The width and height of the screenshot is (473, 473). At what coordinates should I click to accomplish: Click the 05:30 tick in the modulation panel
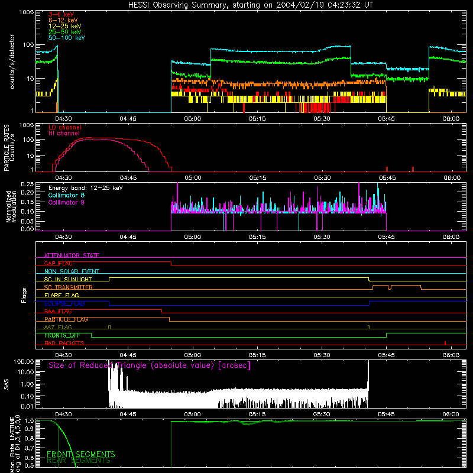pyautogui.click(x=322, y=237)
